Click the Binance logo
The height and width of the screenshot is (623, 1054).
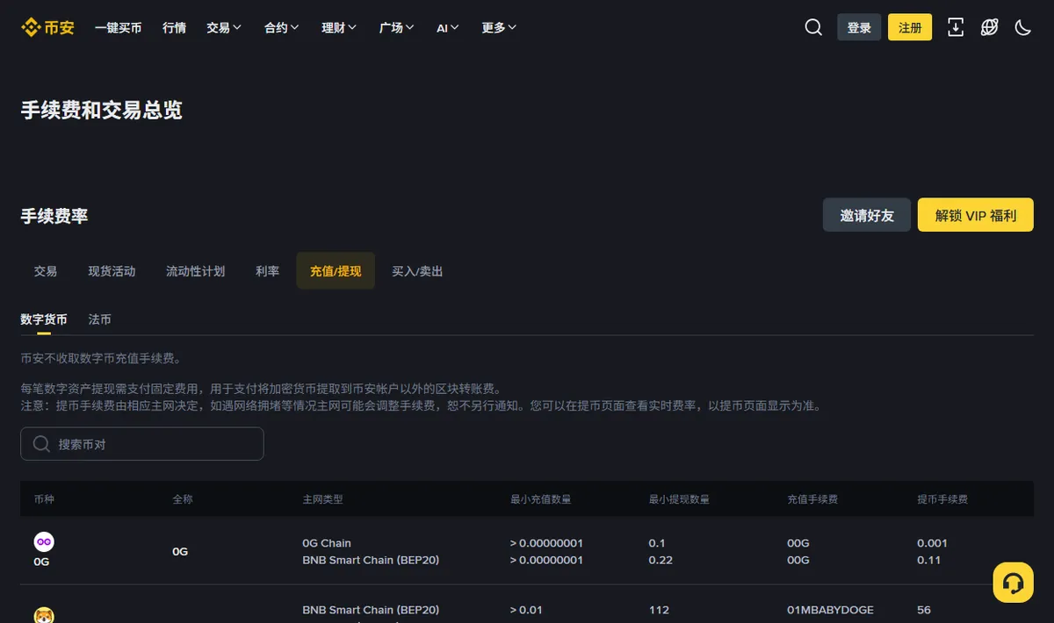[47, 27]
